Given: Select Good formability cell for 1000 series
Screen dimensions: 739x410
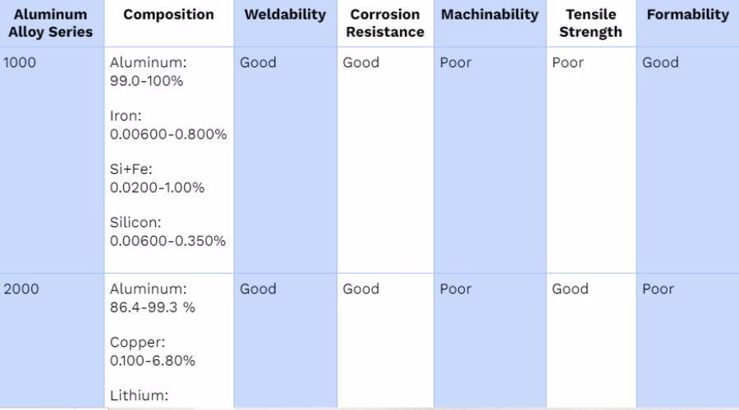Looking at the screenshot, I should click(660, 62).
